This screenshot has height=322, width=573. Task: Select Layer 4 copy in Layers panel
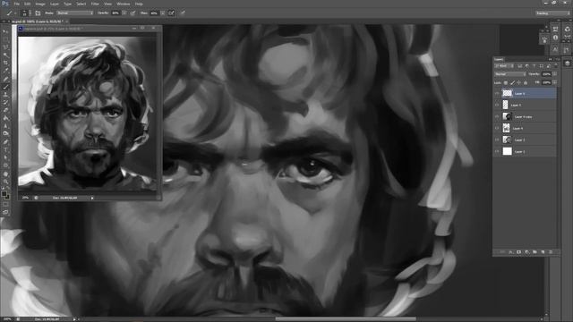526,117
